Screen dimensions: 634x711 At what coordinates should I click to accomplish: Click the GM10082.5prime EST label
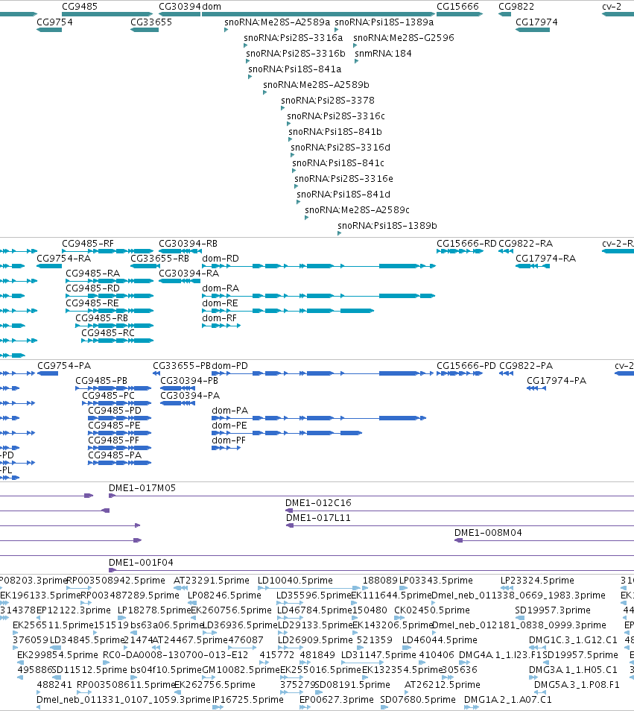pos(241,670)
